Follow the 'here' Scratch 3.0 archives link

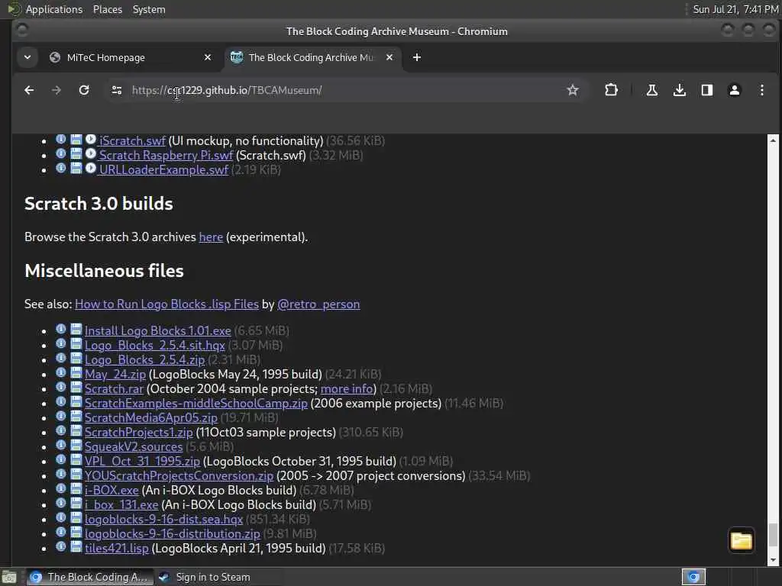[211, 237]
